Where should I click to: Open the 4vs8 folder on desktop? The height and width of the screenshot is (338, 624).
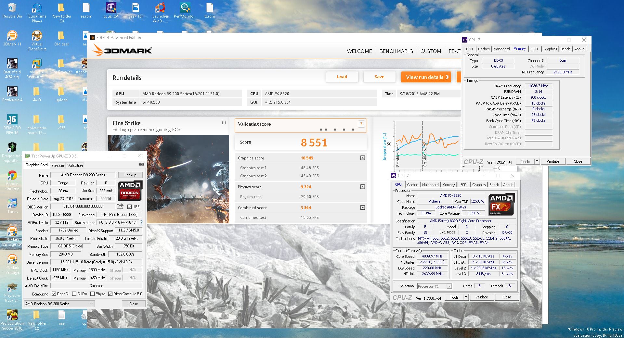37,94
